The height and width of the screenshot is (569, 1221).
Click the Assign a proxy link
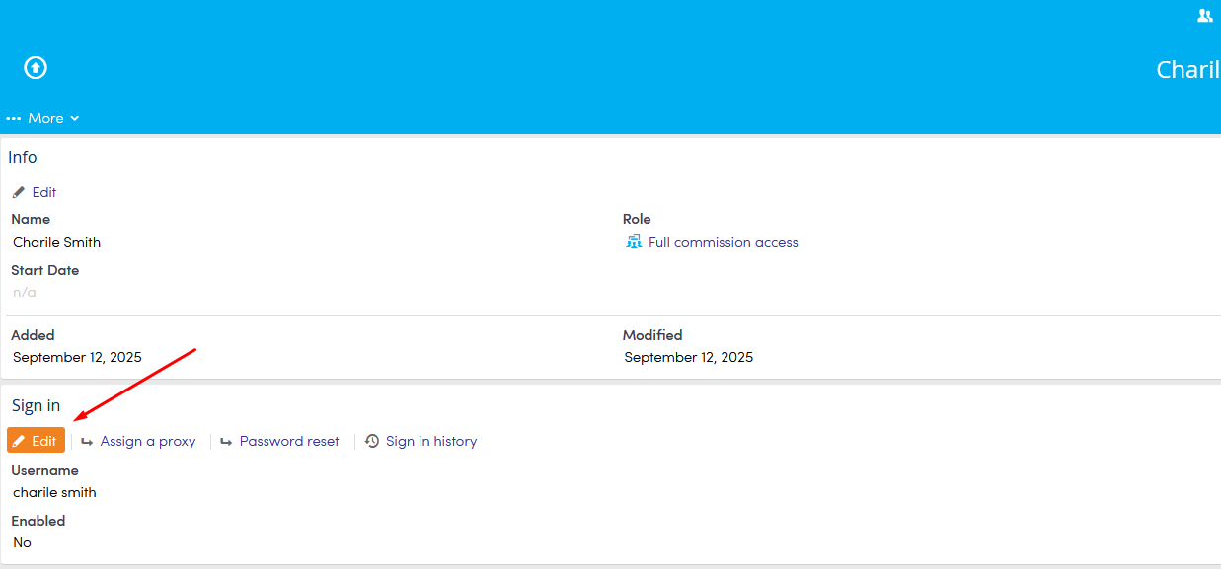148,441
